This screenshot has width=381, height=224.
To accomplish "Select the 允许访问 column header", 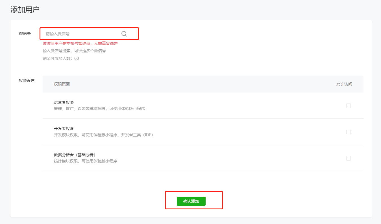I will pos(344,84).
